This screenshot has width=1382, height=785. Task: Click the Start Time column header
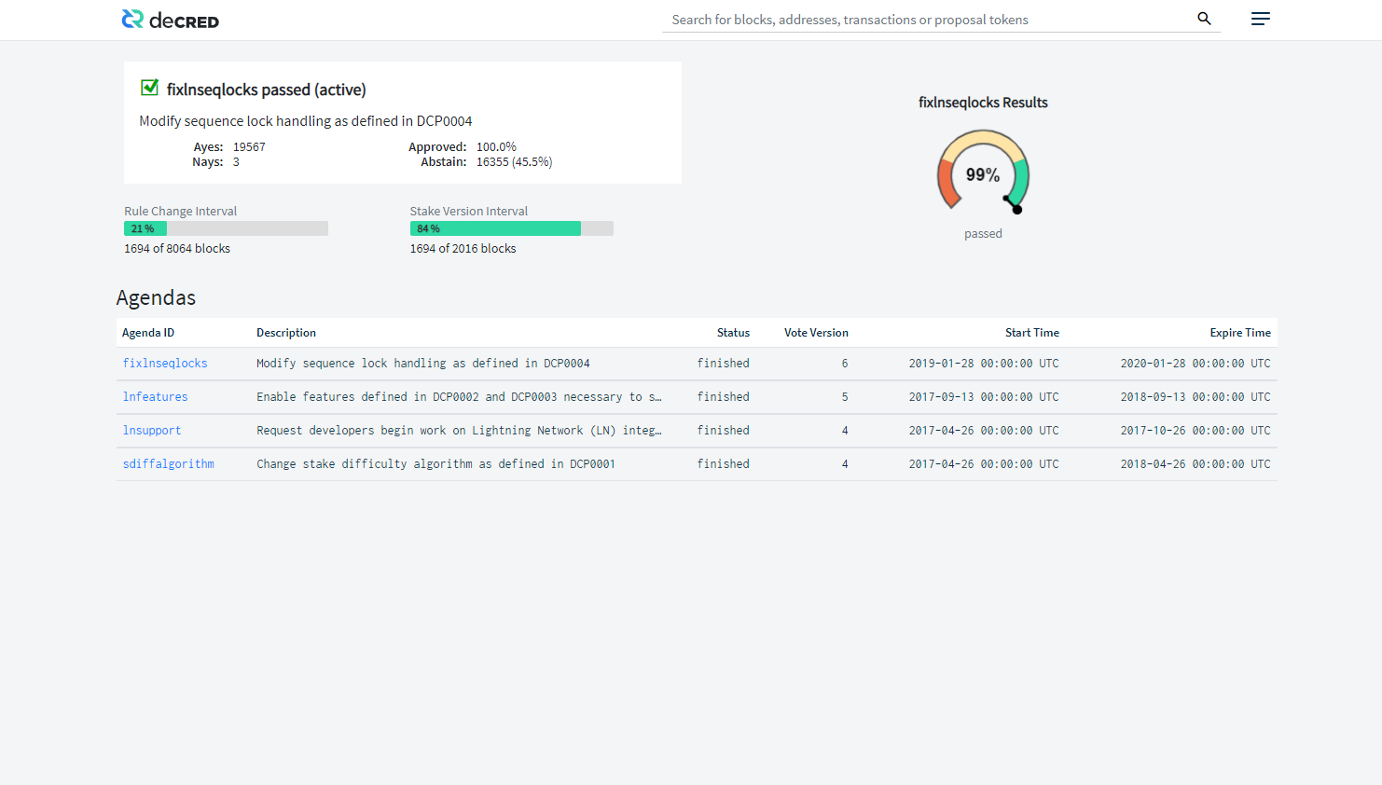coord(1032,333)
